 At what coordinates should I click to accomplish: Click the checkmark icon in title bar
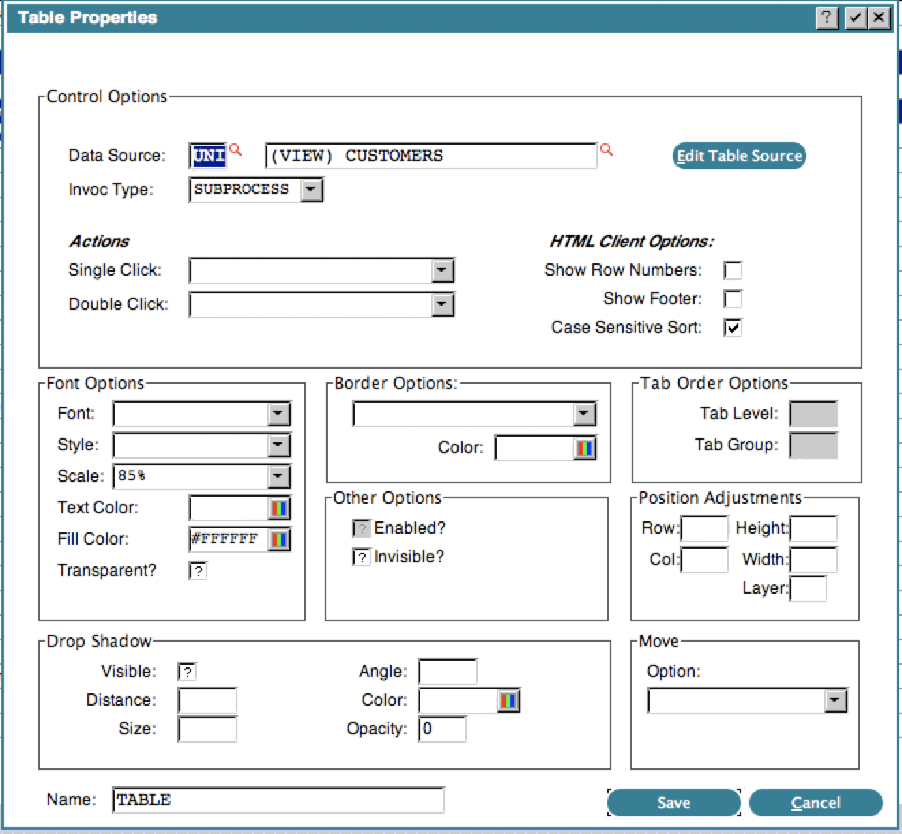(855, 18)
